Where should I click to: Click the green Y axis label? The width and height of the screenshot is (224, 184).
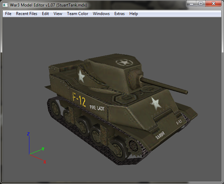point(43,149)
